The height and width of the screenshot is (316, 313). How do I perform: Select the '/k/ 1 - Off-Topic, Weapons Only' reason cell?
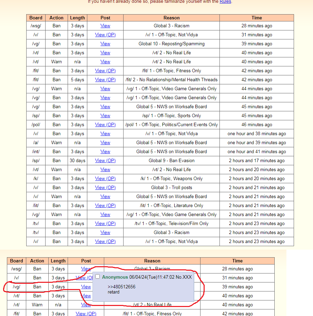(x=172, y=178)
